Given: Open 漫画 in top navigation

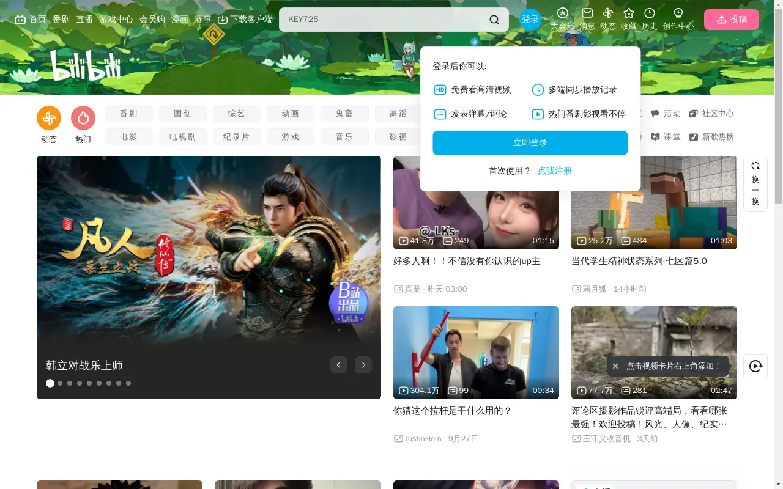Looking at the screenshot, I should (180, 20).
